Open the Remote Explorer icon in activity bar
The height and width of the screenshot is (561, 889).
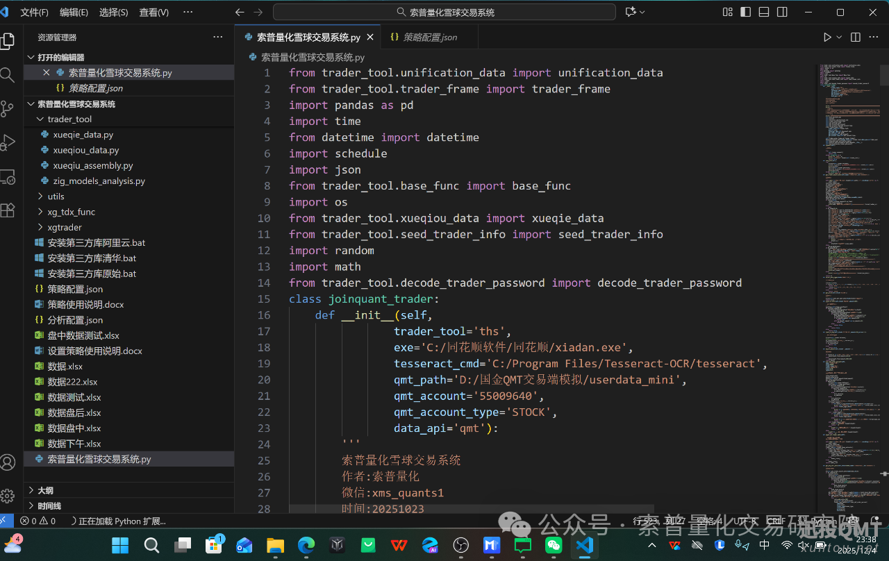(8, 177)
